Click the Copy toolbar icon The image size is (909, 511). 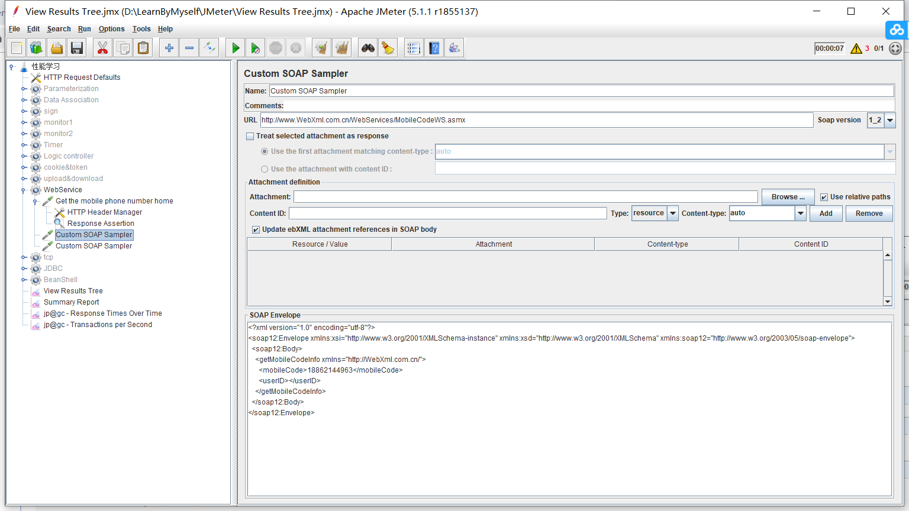click(x=123, y=48)
